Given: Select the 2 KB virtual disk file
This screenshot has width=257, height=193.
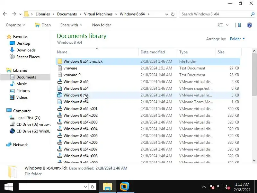Looking at the screenshot, I should (x=148, y=82).
